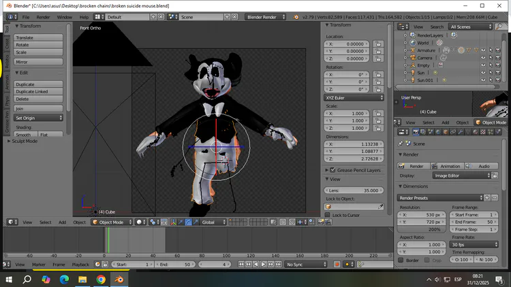Open the Marker menu in timeline
Viewport: 511px width, 287px height.
pyautogui.click(x=38, y=265)
